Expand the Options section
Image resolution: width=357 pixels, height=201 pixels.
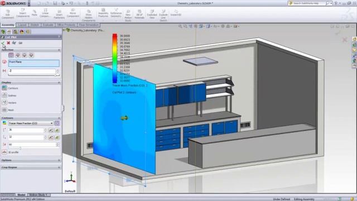[x=59, y=160]
